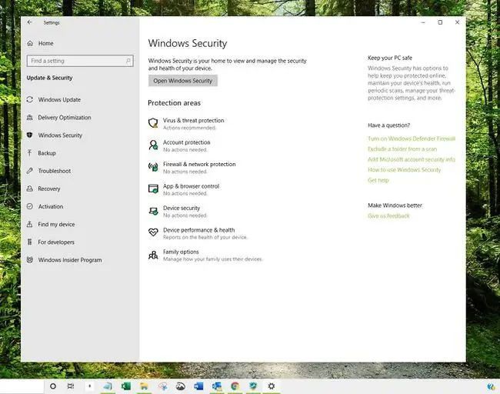Click the Update & Security heading
This screenshot has width=500, height=394.
pyautogui.click(x=49, y=78)
